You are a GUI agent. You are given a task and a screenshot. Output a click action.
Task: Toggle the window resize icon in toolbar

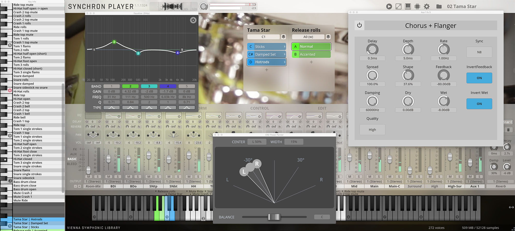398,6
